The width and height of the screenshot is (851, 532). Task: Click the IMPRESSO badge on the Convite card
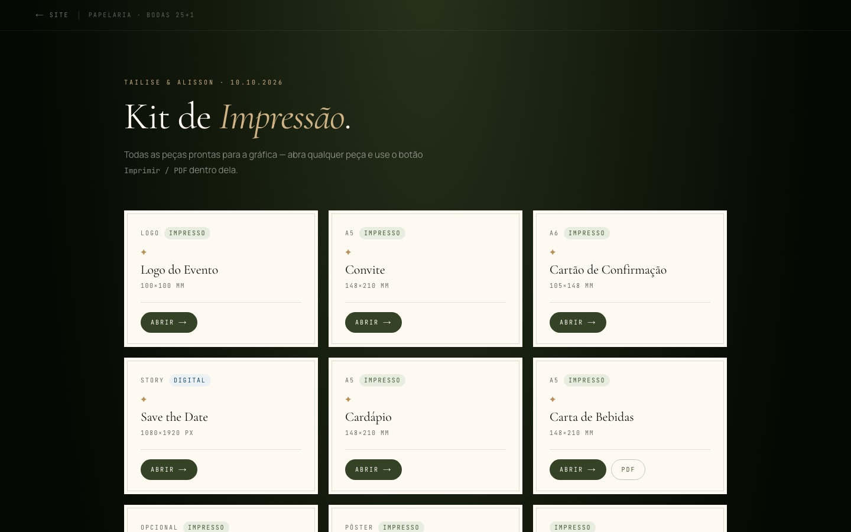pos(382,233)
